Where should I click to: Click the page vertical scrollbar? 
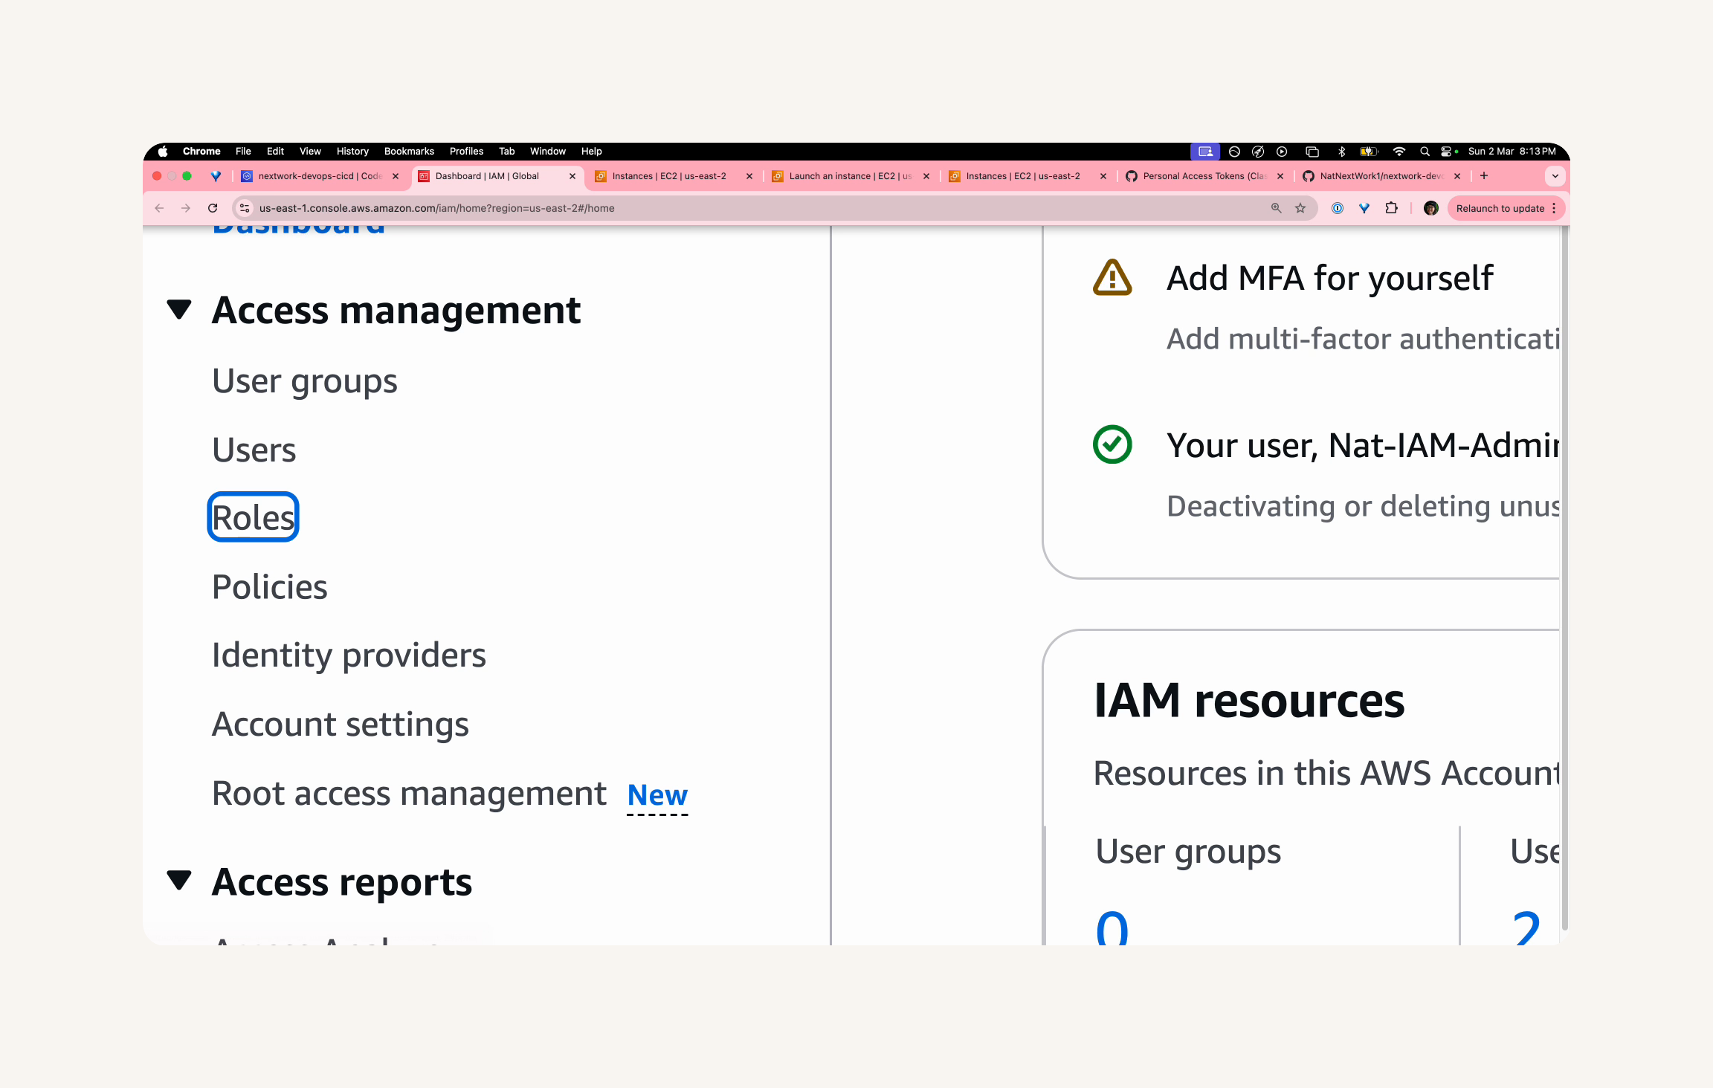1564,577
